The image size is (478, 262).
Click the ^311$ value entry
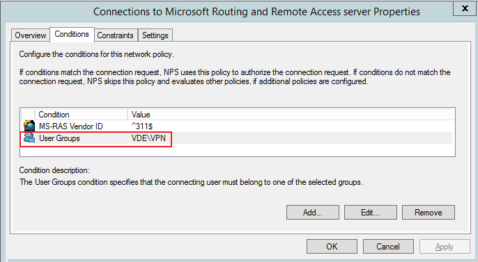(142, 126)
